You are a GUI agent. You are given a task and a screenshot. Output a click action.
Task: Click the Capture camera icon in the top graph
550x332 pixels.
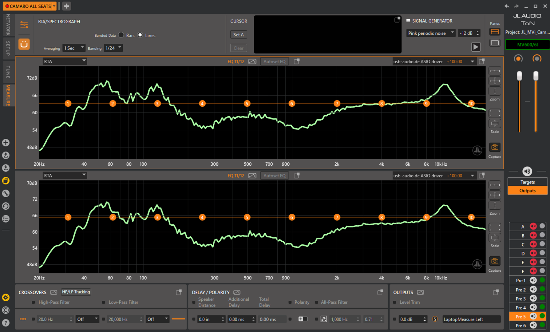495,147
